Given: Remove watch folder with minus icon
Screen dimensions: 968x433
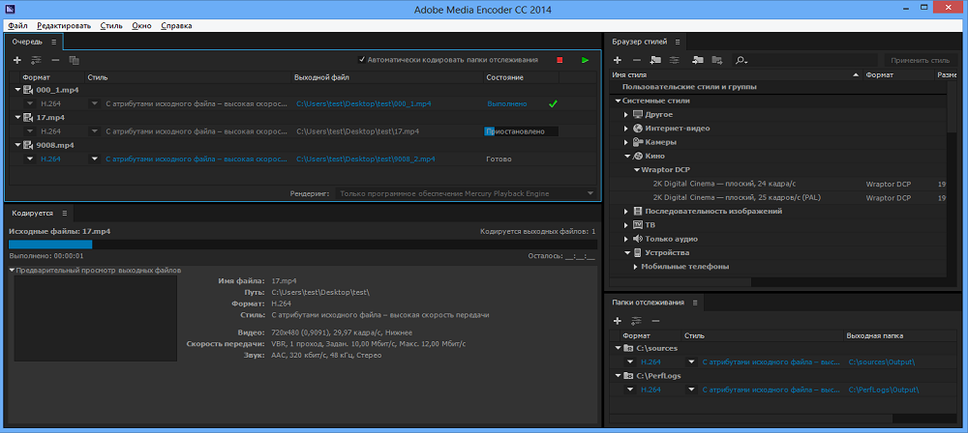Looking at the screenshot, I should pos(655,321).
